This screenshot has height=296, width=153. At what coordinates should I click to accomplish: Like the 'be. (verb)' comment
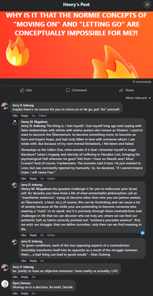pos(16,277)
